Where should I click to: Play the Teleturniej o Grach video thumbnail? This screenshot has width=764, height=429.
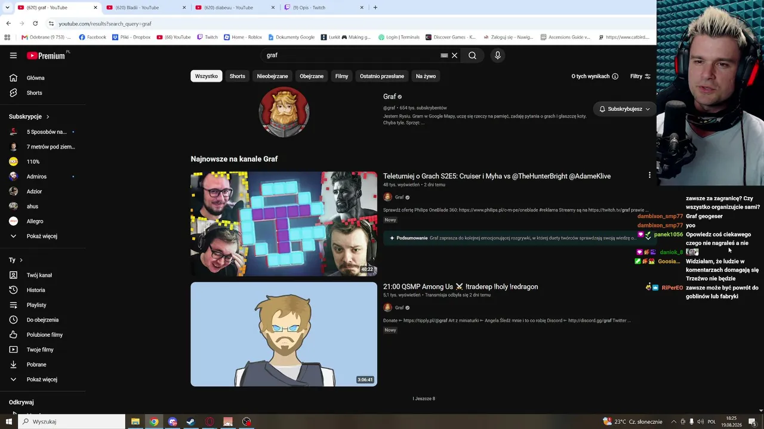point(284,224)
